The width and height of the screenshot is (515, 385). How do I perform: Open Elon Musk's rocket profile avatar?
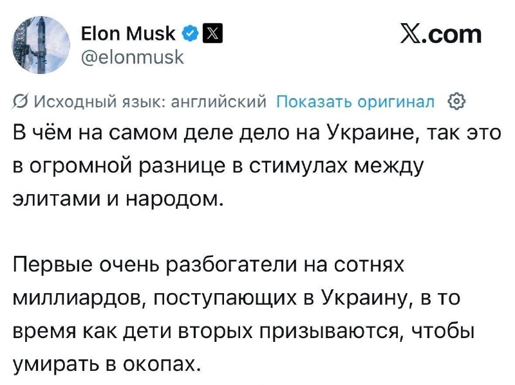pos(41,44)
